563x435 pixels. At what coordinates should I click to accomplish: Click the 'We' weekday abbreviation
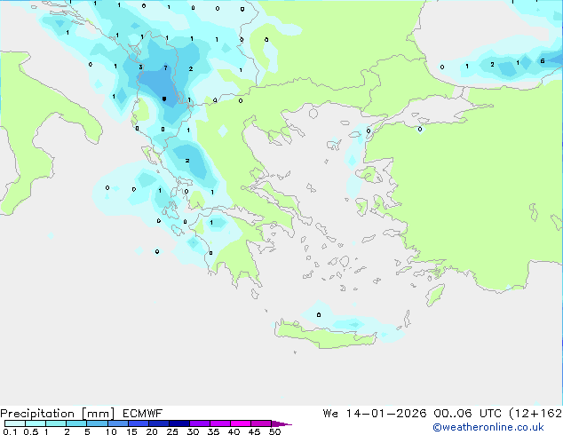[330, 414]
